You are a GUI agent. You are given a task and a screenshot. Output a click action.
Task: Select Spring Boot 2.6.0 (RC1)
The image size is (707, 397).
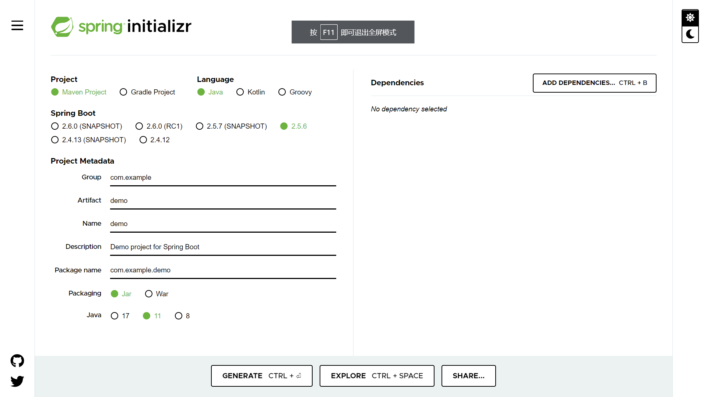[x=159, y=126]
